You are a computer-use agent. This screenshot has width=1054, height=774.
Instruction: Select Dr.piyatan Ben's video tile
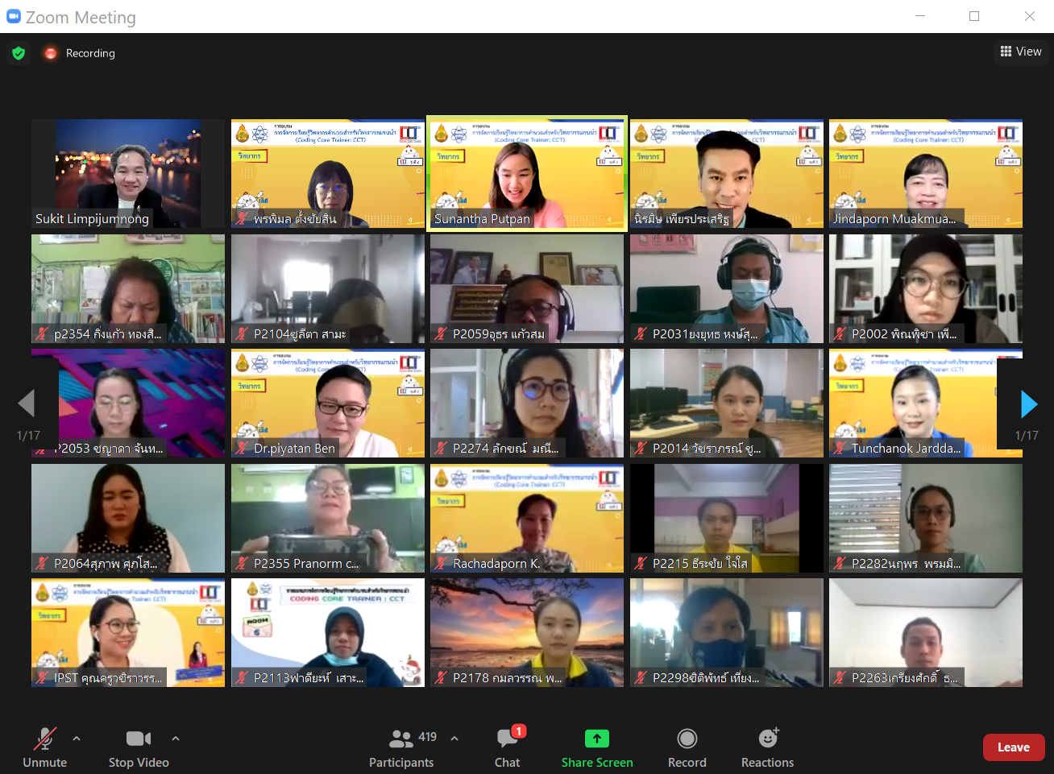(328, 404)
